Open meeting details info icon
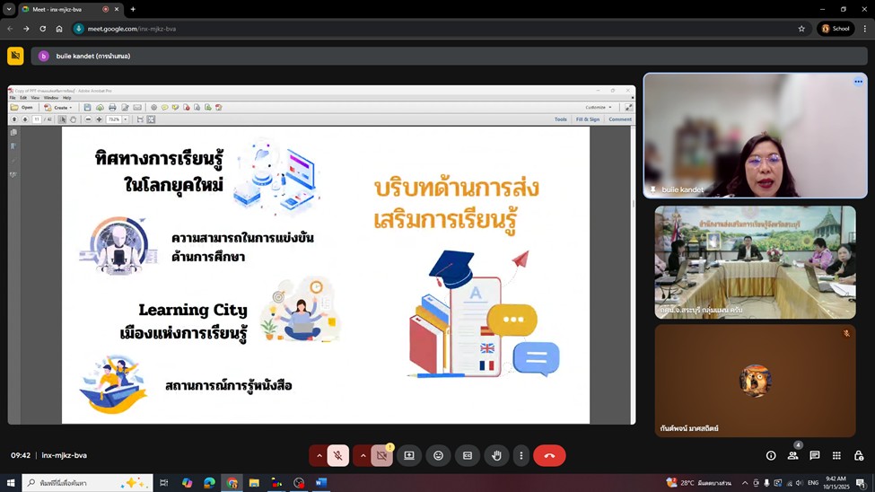Screen dimensions: 875x492 [x=771, y=456]
